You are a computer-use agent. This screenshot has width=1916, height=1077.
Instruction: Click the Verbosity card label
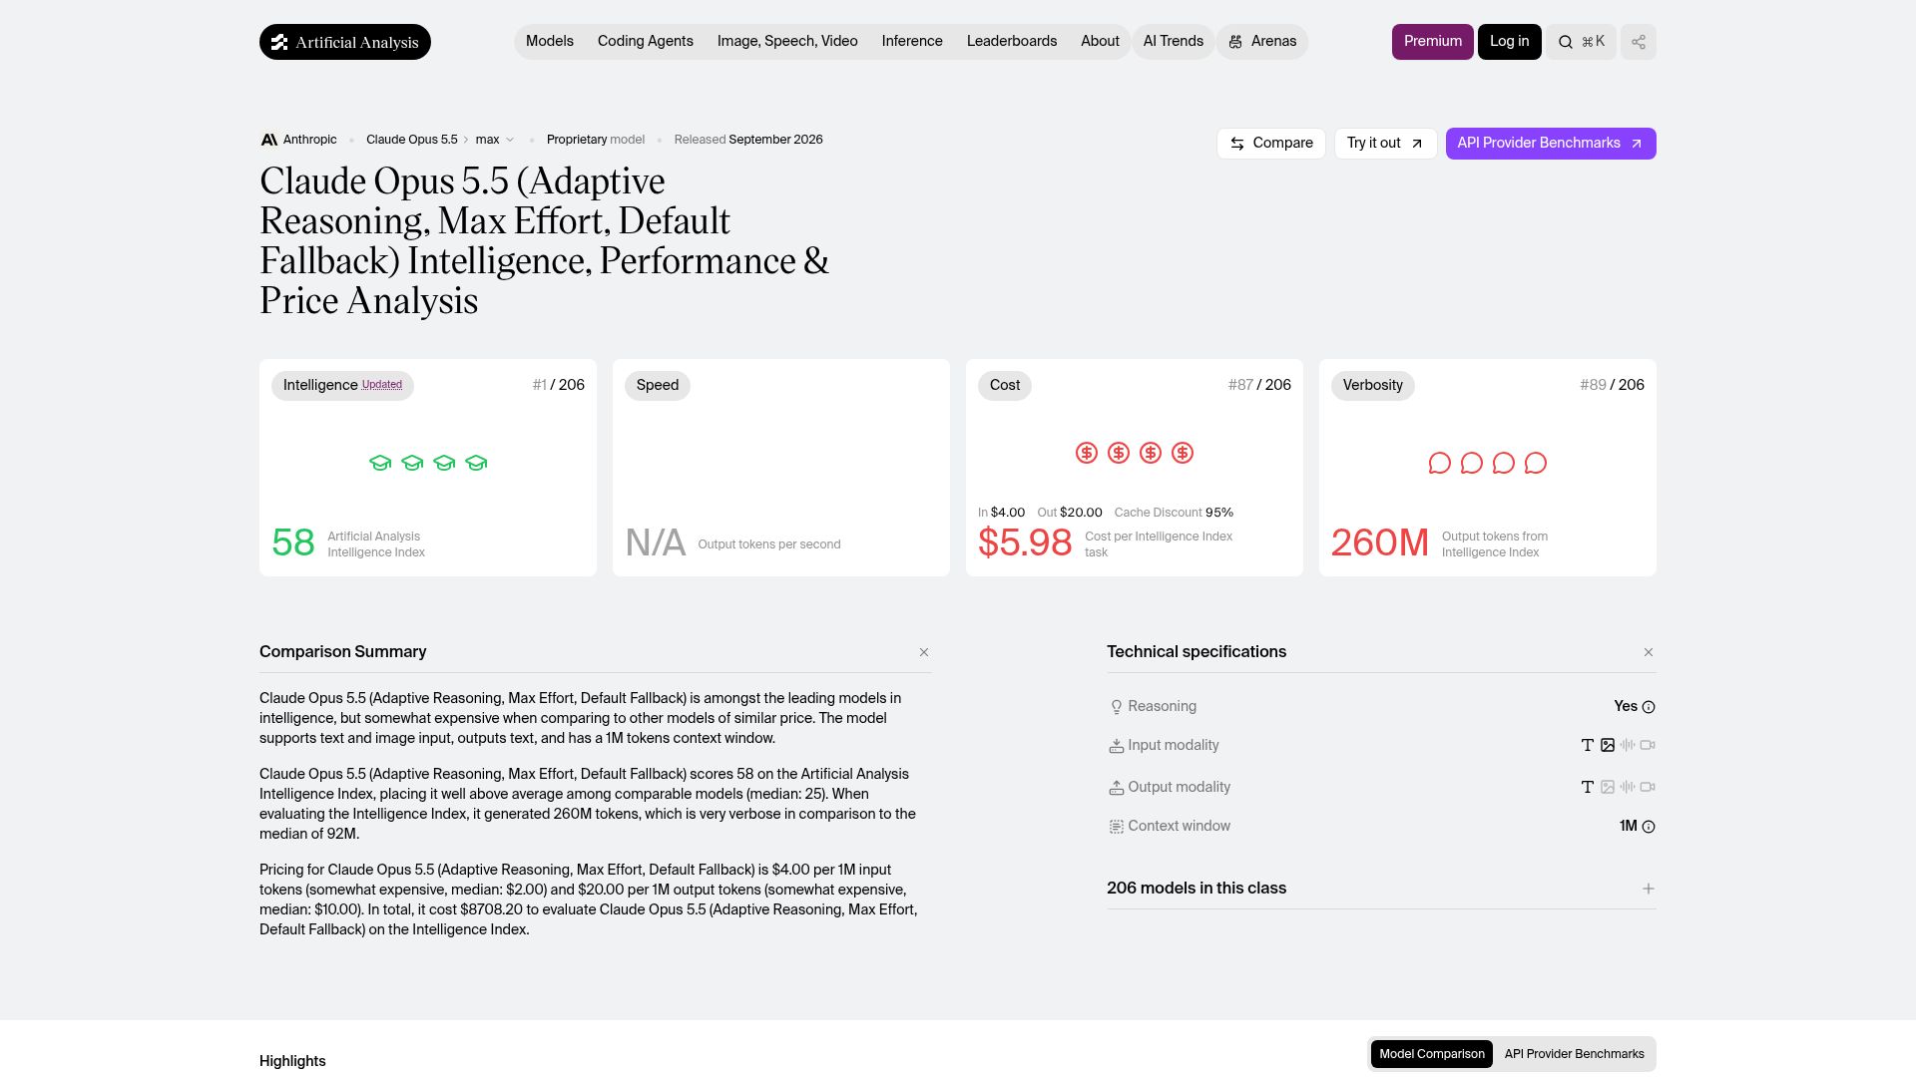[1373, 386]
